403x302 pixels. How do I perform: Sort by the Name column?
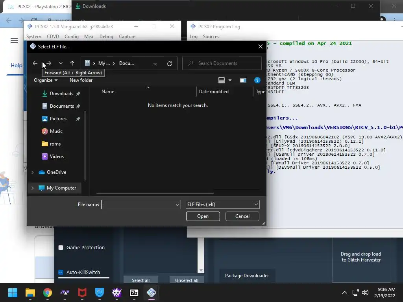coord(108,92)
